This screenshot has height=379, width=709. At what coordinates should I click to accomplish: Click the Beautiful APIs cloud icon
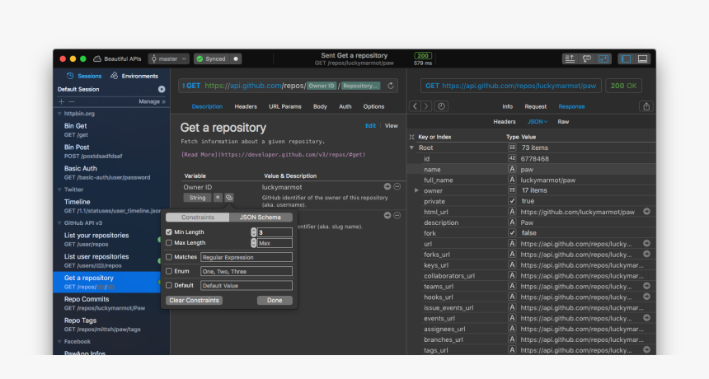click(96, 58)
